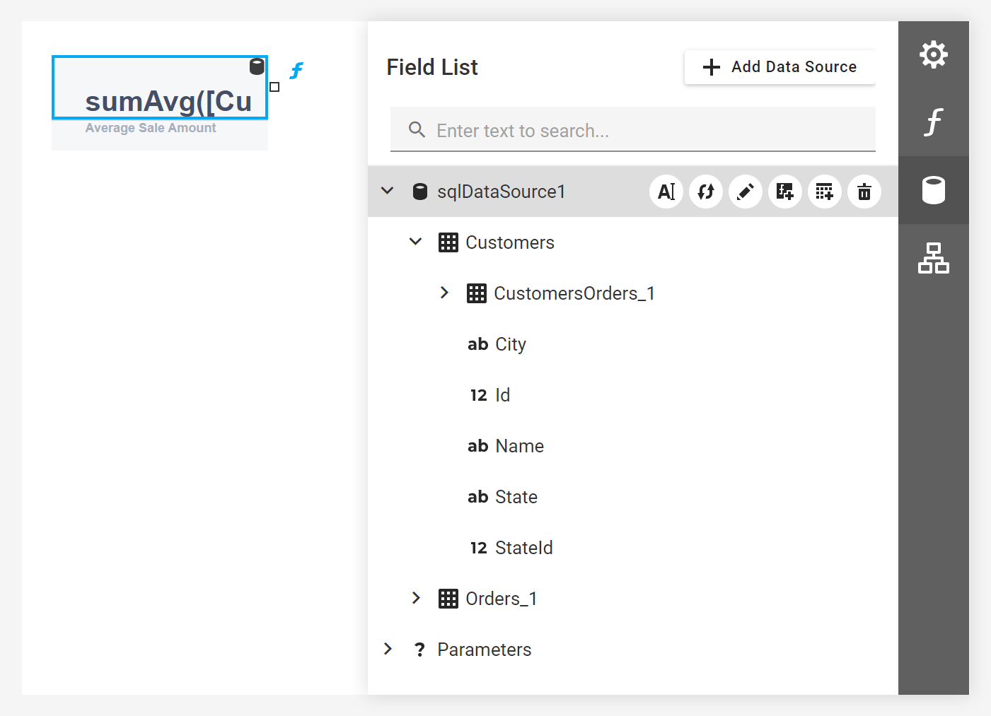The height and width of the screenshot is (716, 991).
Task: Open the Report Explorer hierarchy panel
Action: (934, 258)
